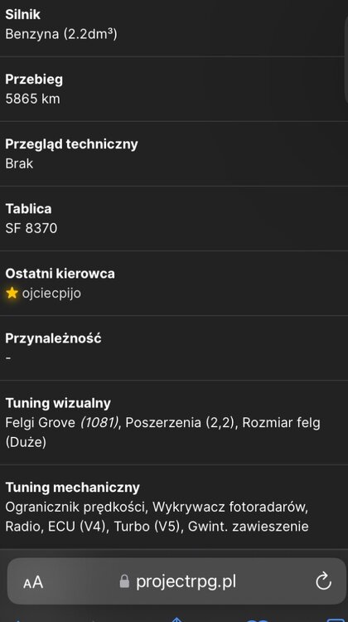Click the Tuning wizualny heading
This screenshot has height=622, width=348.
(x=58, y=403)
